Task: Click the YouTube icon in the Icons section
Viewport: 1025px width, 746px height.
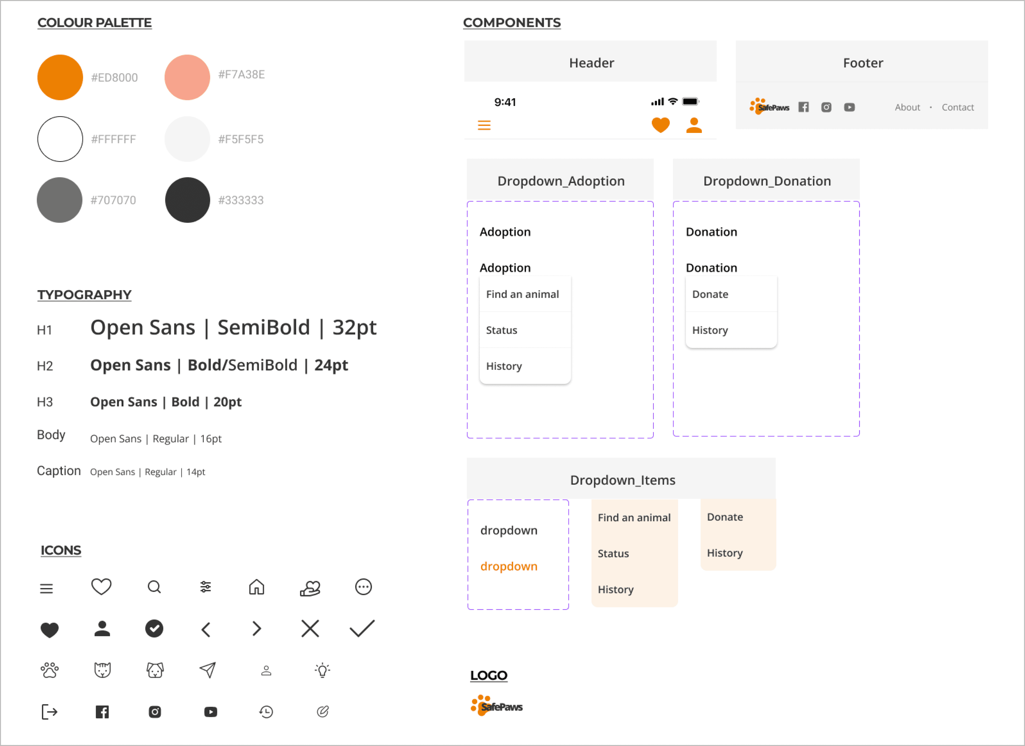Action: pos(211,712)
